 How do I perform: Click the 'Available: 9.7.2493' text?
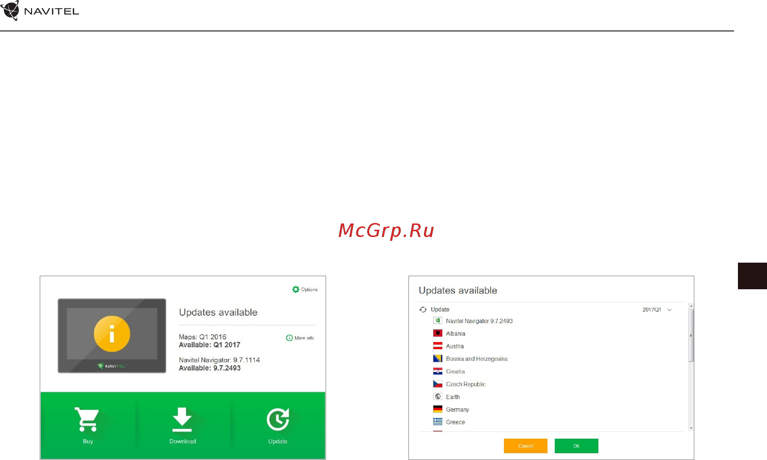210,368
